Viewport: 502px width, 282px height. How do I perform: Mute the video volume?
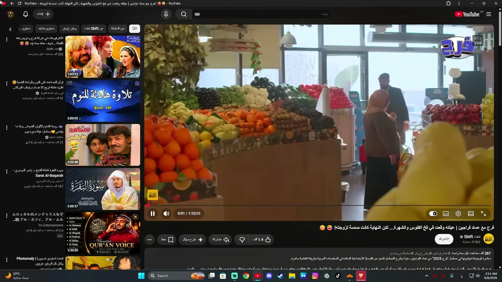pos(166,213)
